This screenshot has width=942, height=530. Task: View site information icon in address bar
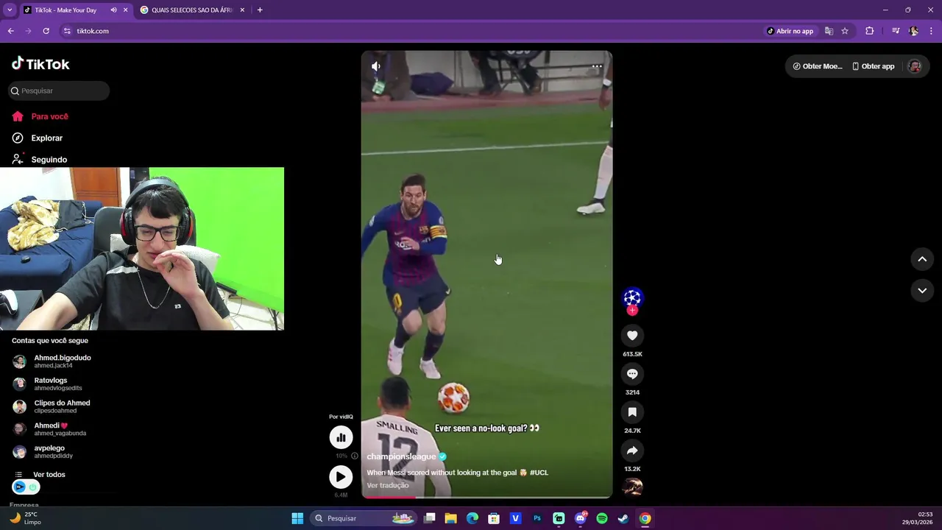[x=67, y=31]
